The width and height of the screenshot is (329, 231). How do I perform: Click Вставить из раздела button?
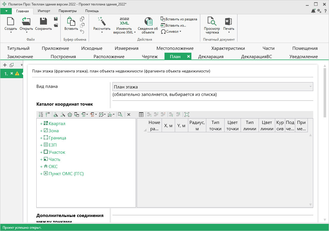179,19
